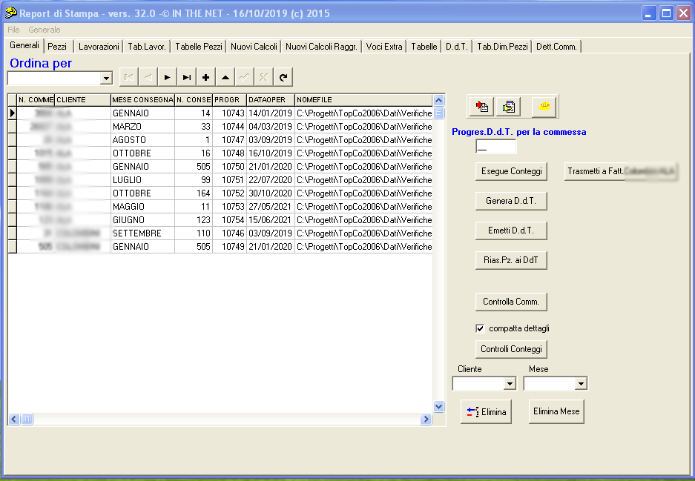Image resolution: width=695 pixels, height=481 pixels.
Task: Click the horizontal scrollbar right arrow
Action: [x=426, y=419]
